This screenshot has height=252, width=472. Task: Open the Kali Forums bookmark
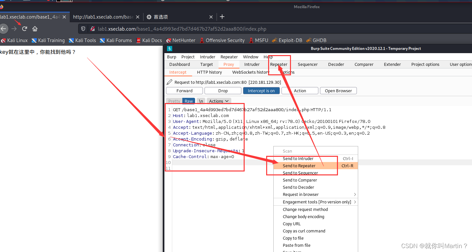click(116, 40)
